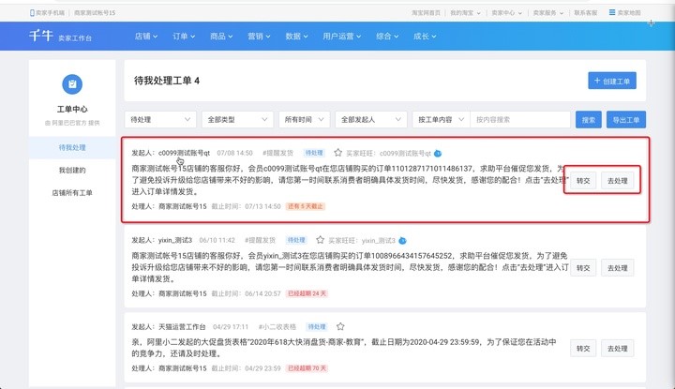Open the 待处理 status filter dropdown

[160, 120]
